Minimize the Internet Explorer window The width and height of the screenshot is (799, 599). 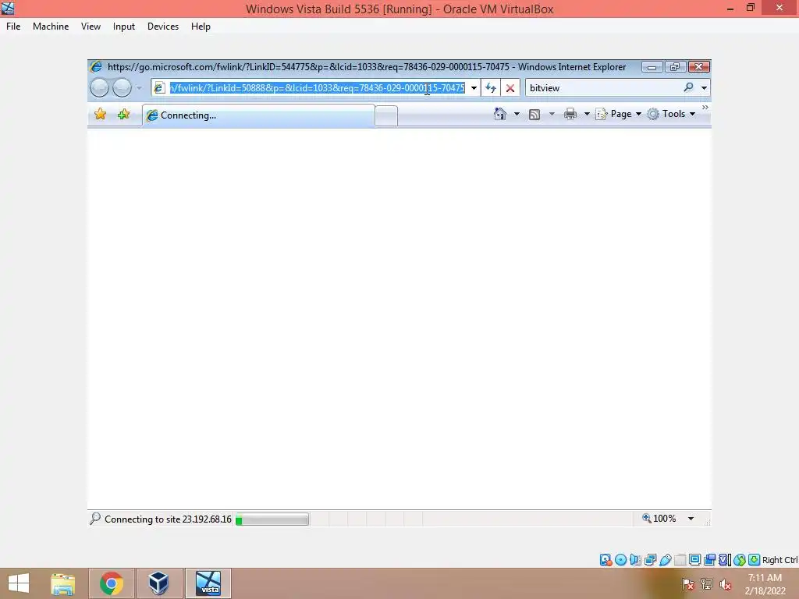tap(652, 67)
